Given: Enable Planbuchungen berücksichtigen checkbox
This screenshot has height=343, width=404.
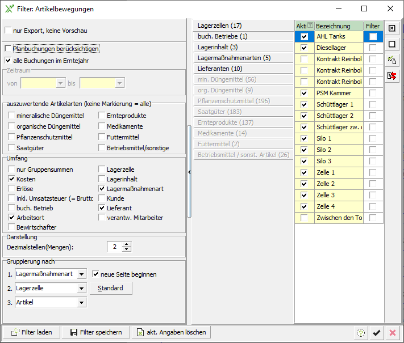Looking at the screenshot, I should (x=8, y=49).
